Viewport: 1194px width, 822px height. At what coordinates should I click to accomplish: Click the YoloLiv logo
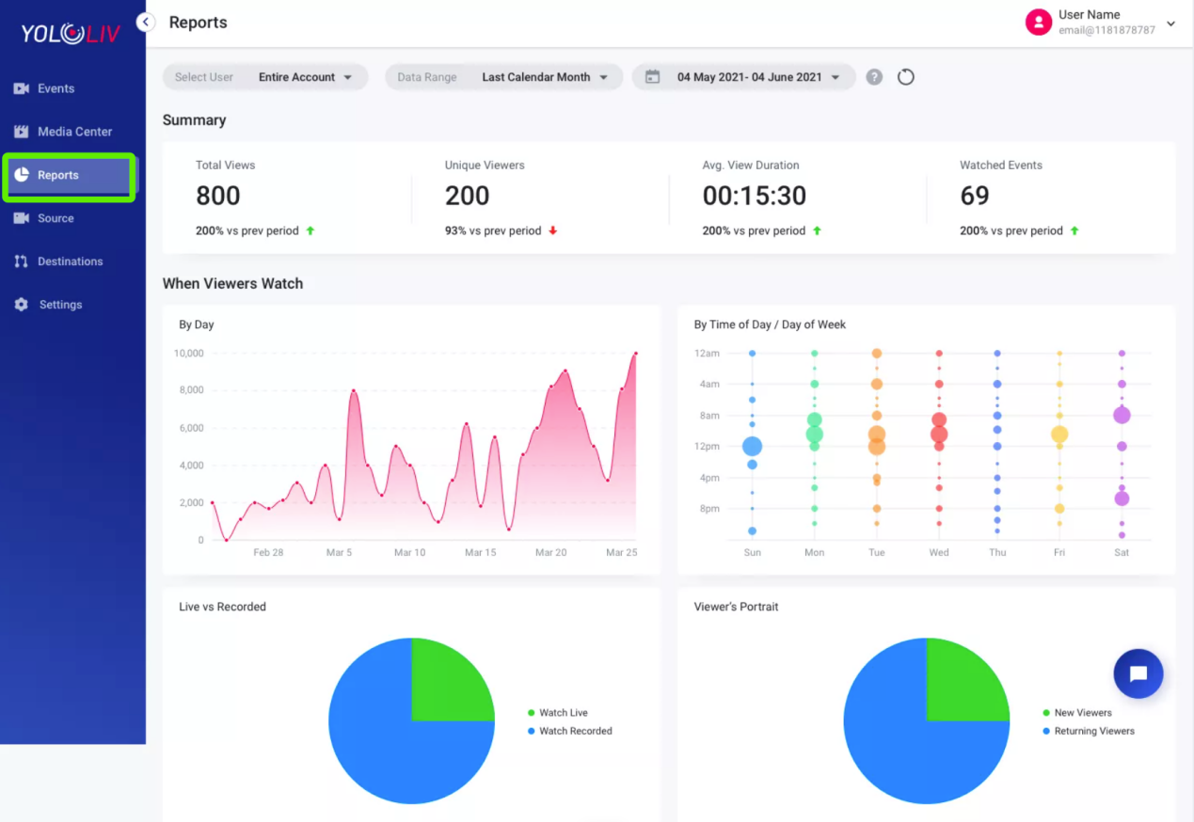click(x=72, y=34)
